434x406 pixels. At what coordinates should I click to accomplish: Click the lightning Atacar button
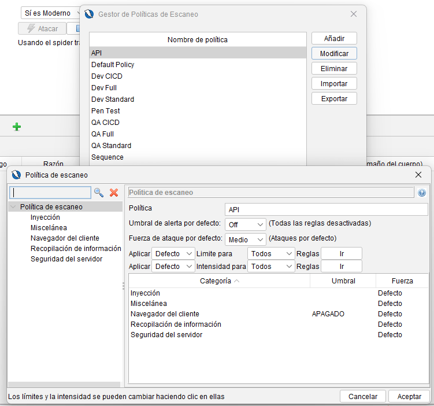(x=41, y=28)
